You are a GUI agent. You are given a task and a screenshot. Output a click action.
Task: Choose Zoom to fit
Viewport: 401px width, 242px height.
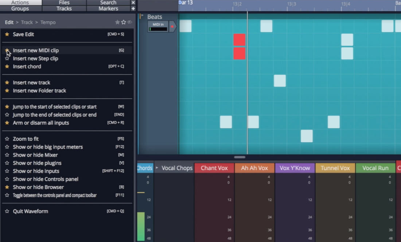(67, 139)
